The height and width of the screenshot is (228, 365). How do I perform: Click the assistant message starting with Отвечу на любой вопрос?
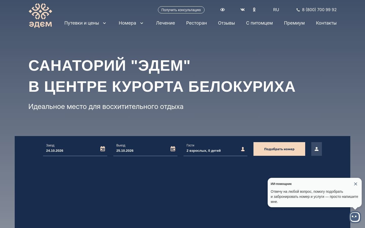click(x=314, y=197)
